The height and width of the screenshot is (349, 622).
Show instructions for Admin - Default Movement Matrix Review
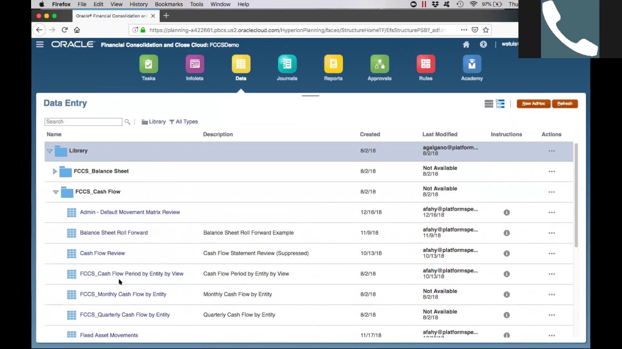[x=506, y=212]
